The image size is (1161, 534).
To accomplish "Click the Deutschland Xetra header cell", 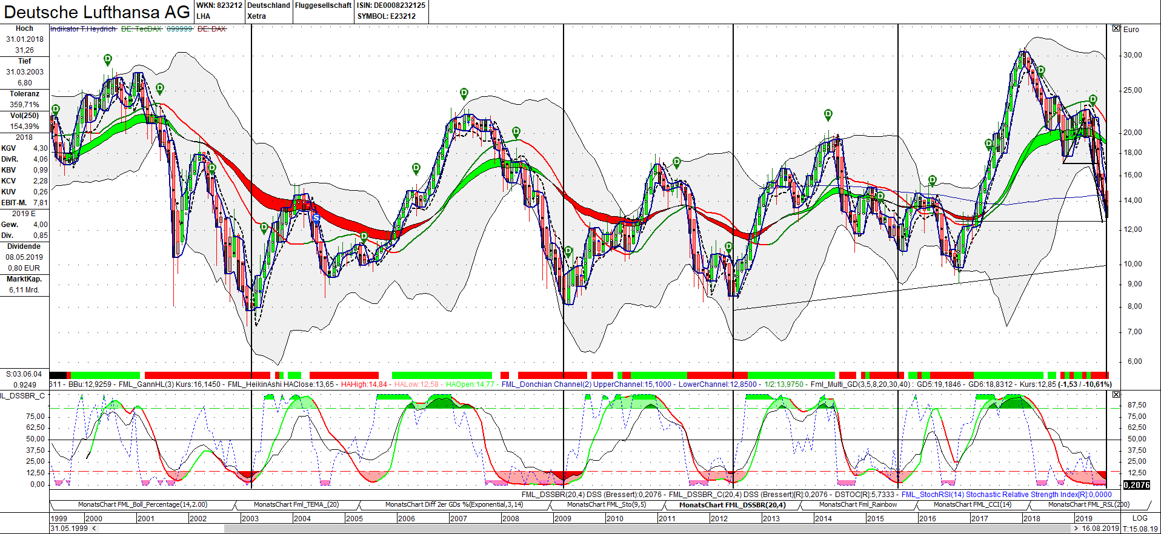I will pyautogui.click(x=268, y=11).
